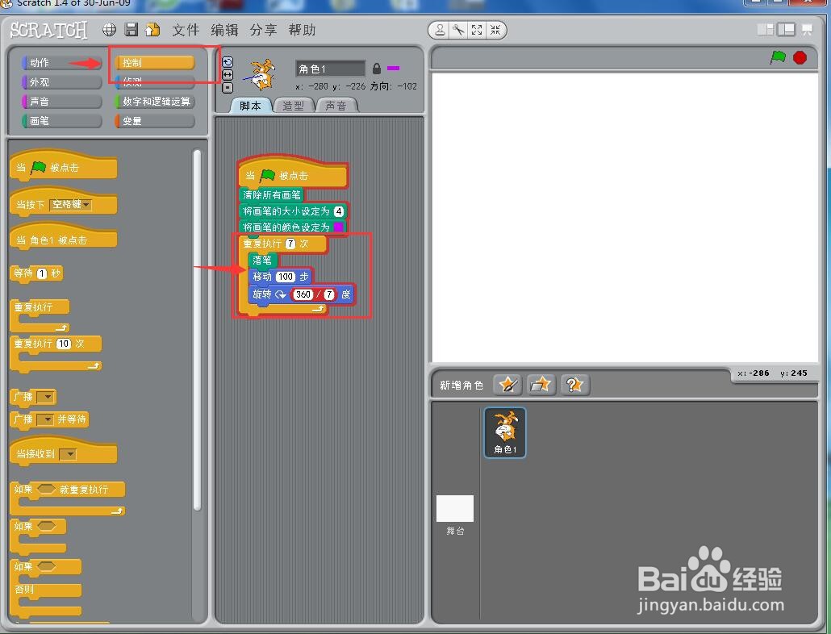Open the 编辑 menu
Screen dimensions: 831x634
click(224, 30)
